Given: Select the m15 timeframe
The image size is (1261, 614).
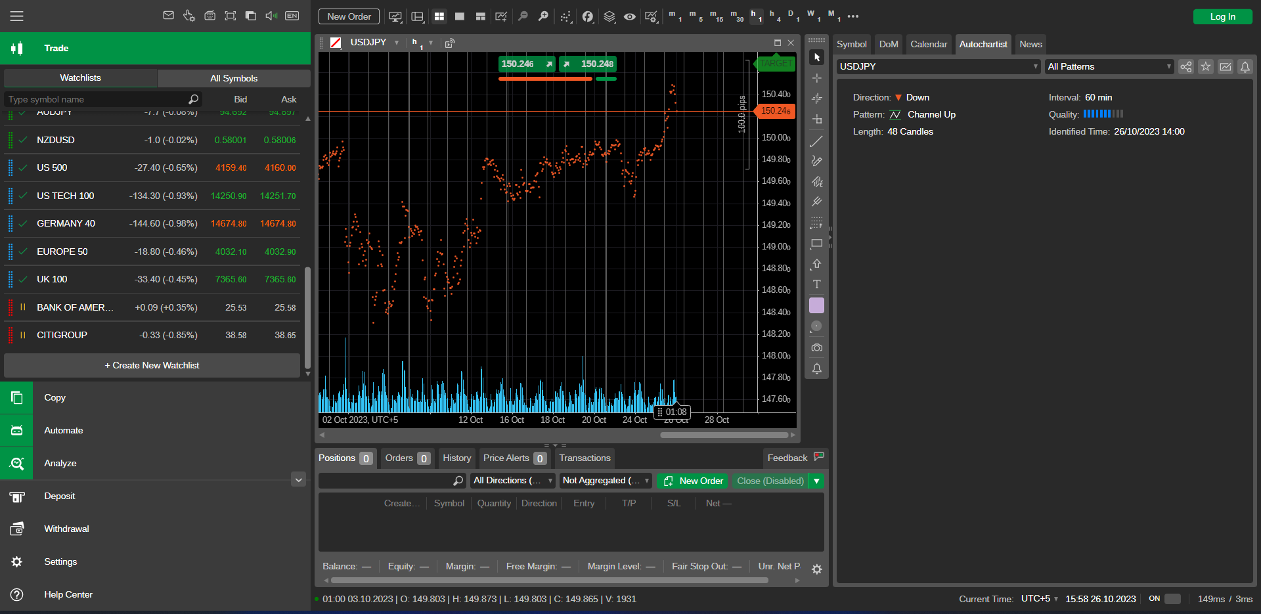Looking at the screenshot, I should point(716,16).
